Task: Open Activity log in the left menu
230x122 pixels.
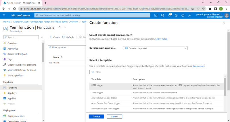Action: pos(13,49)
